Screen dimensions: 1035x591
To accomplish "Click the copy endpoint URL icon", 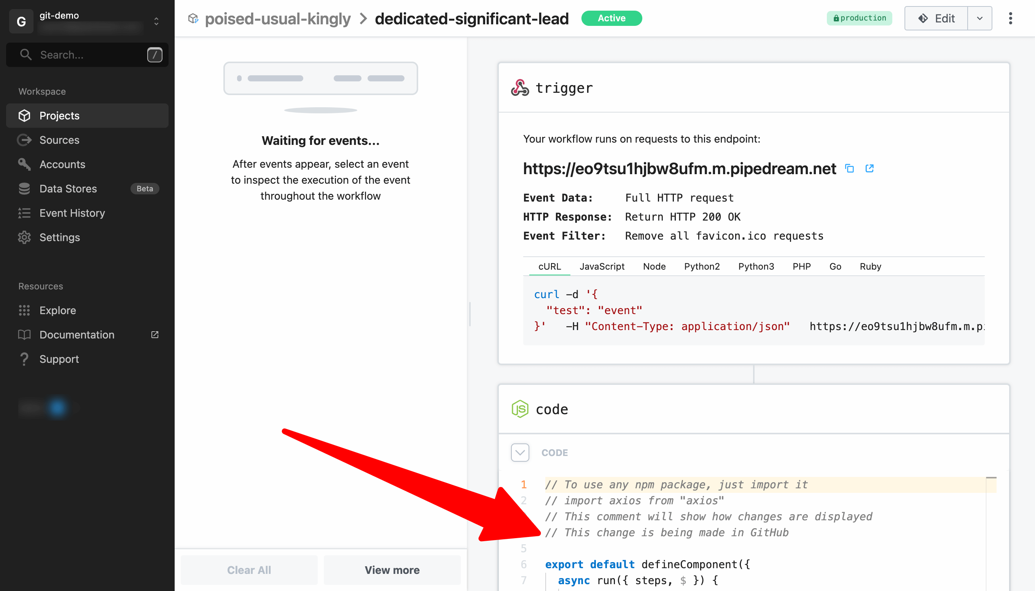I will click(850, 169).
